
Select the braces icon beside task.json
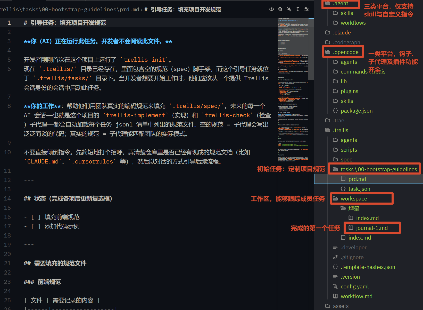coord(343,189)
